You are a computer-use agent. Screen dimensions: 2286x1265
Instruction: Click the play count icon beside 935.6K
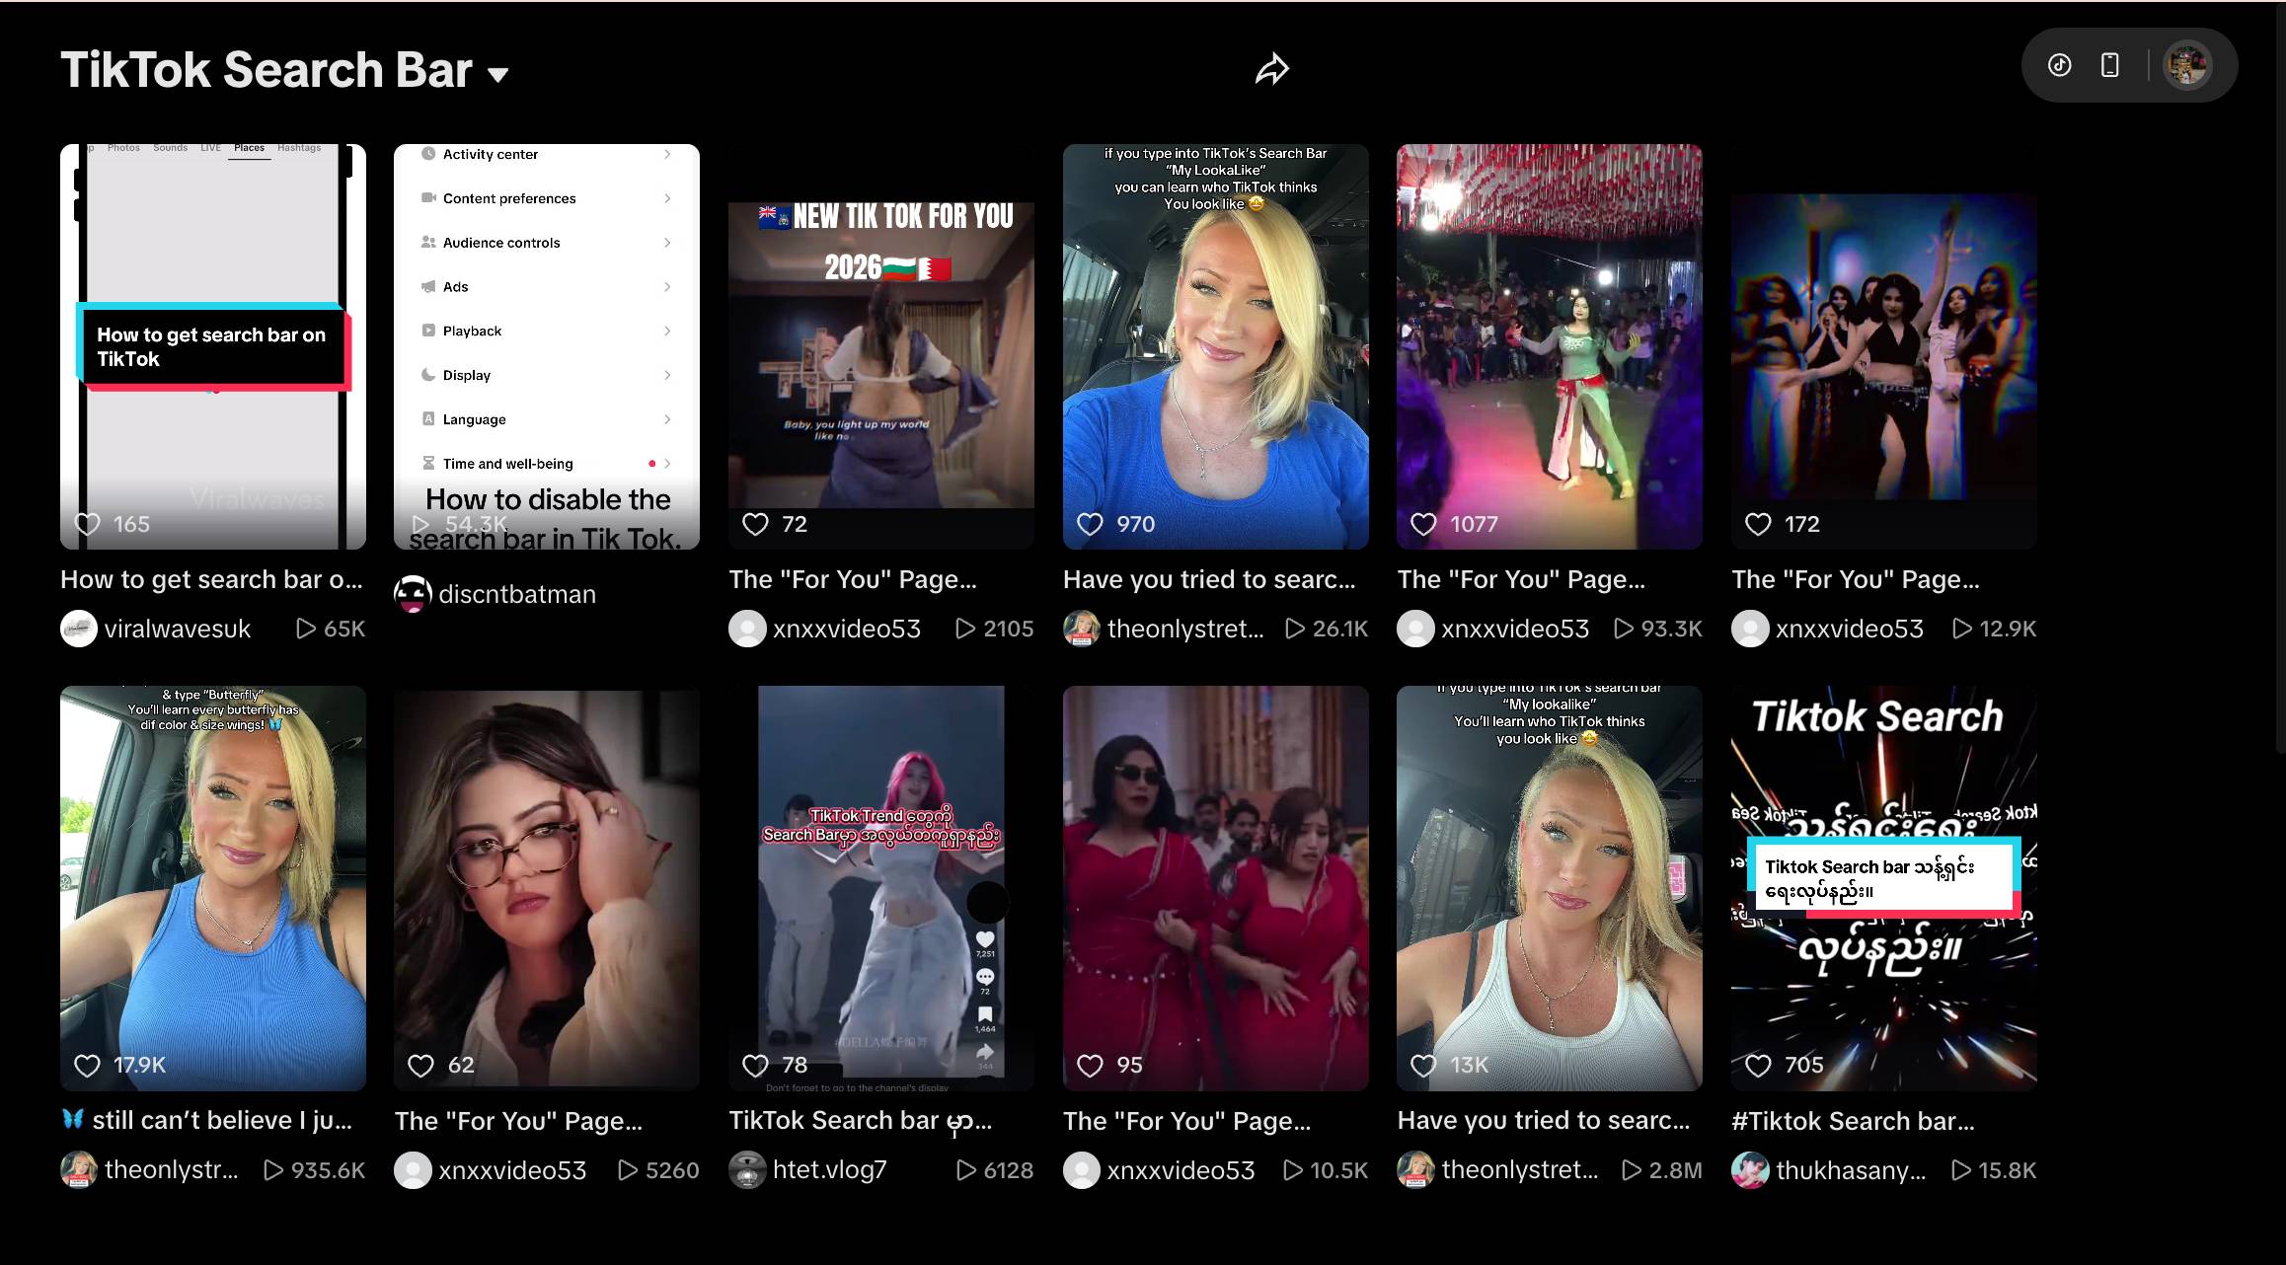coord(274,1170)
